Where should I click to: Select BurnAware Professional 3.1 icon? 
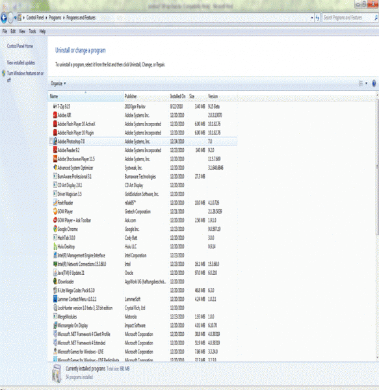tap(55, 176)
